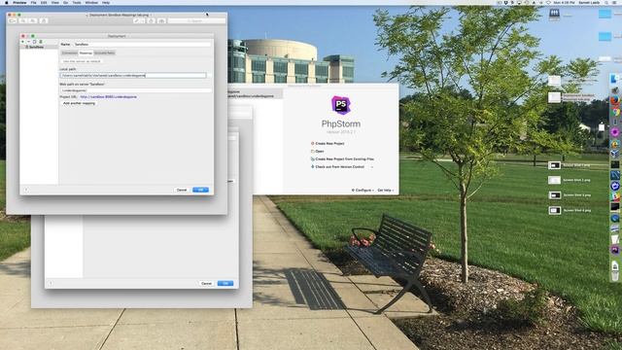Open the Help menu
Viewport: 622px width, 350px height.
click(x=106, y=2)
